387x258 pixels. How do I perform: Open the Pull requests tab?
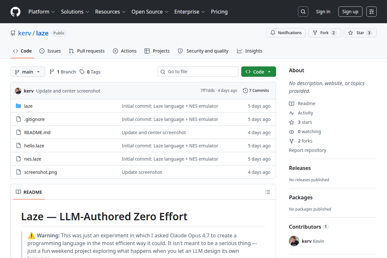(87, 51)
